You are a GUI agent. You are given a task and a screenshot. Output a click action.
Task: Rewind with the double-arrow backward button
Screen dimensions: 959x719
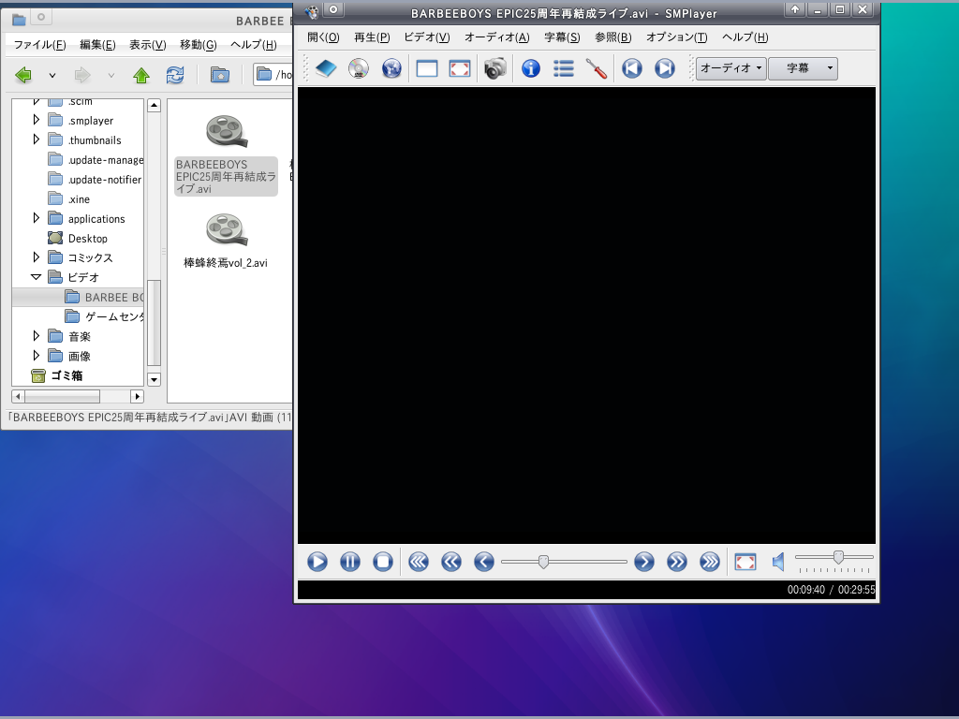click(451, 562)
